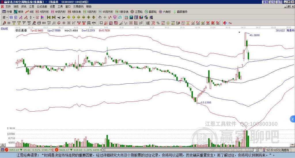Open the 9T四方形 tool

[x=106, y=12]
